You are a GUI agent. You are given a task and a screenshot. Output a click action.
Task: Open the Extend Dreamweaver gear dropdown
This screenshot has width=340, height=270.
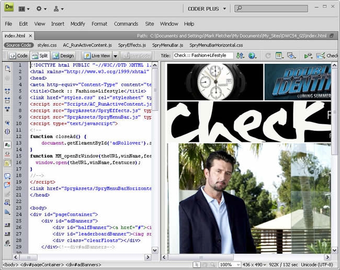pos(41,9)
